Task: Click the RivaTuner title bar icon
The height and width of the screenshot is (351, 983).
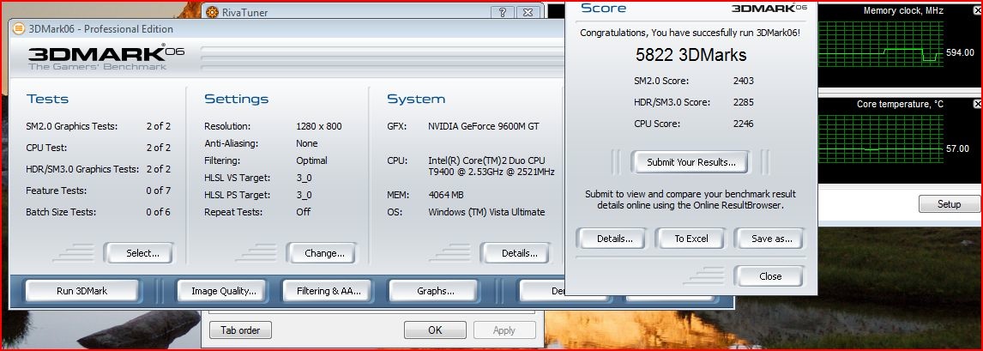Action: (x=213, y=12)
